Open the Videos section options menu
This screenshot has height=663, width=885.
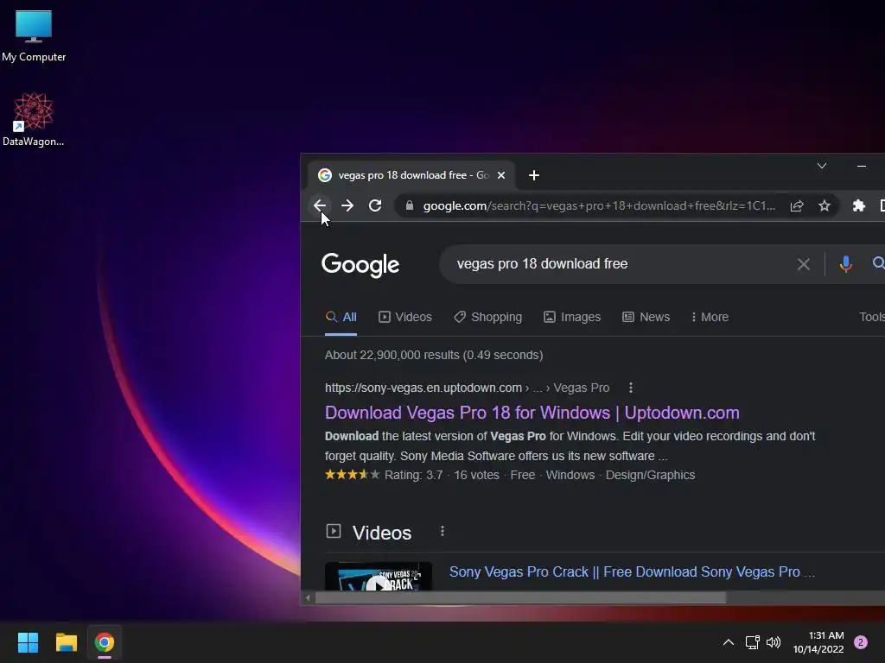pyautogui.click(x=442, y=531)
